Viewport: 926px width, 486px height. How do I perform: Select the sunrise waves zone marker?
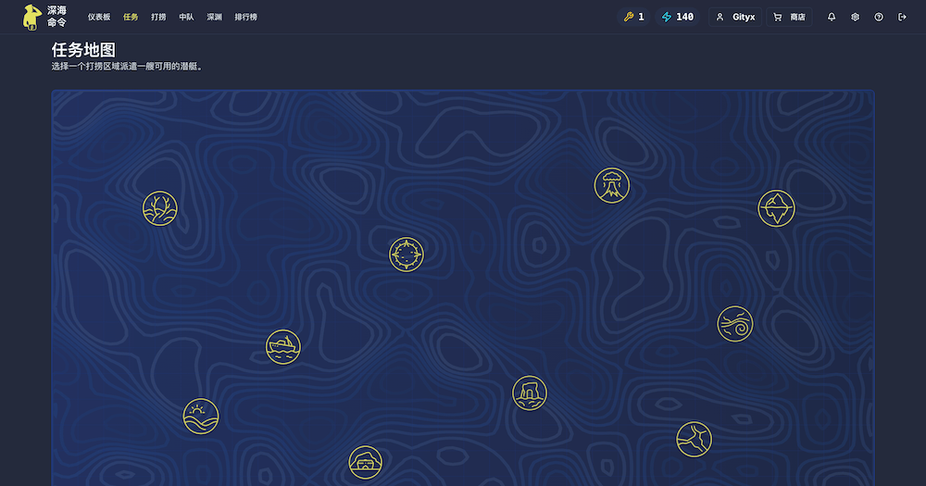click(x=201, y=416)
